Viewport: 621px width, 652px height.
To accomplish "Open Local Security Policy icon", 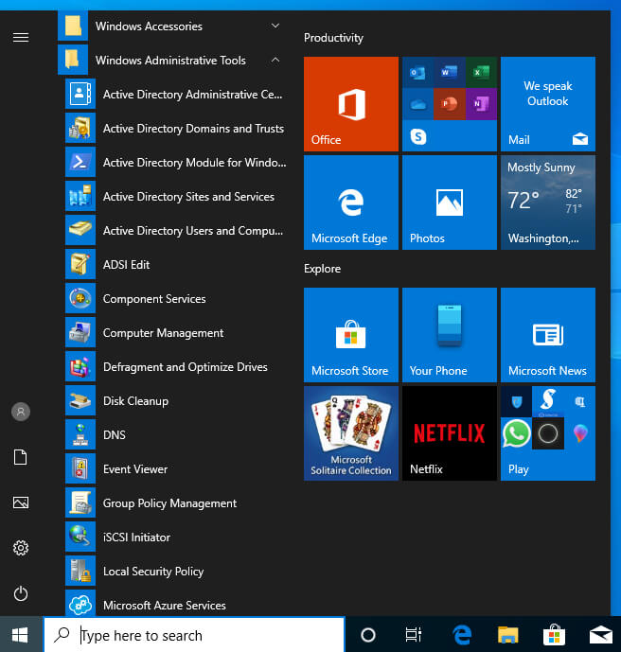I will [80, 572].
